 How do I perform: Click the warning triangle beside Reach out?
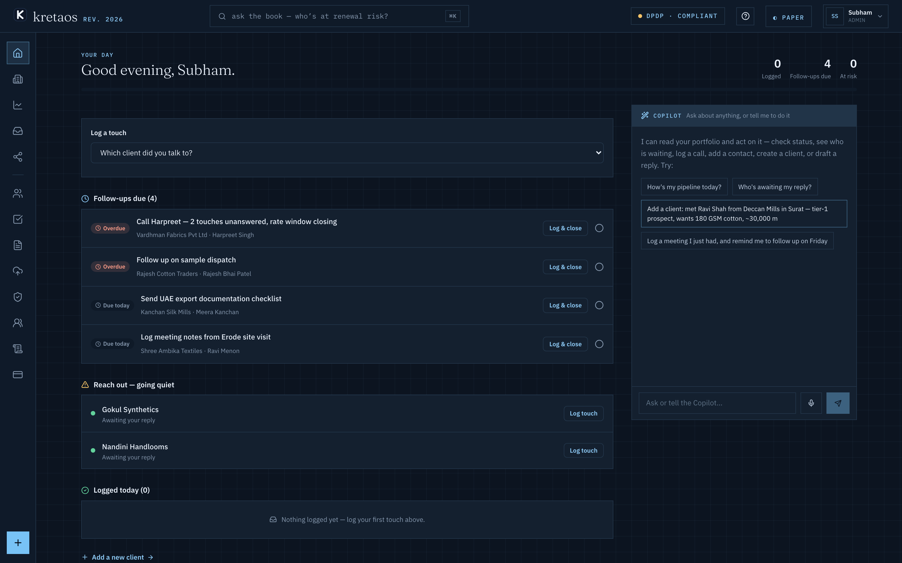click(85, 385)
